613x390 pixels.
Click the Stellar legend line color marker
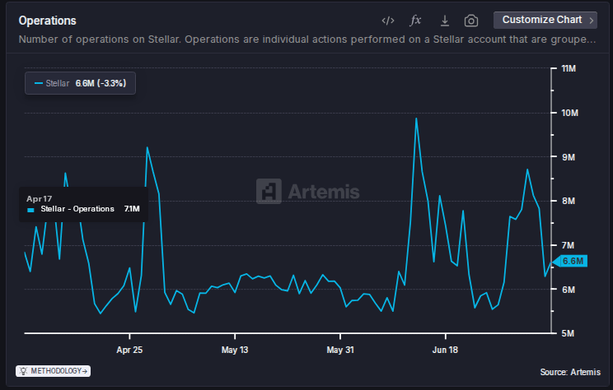point(38,83)
